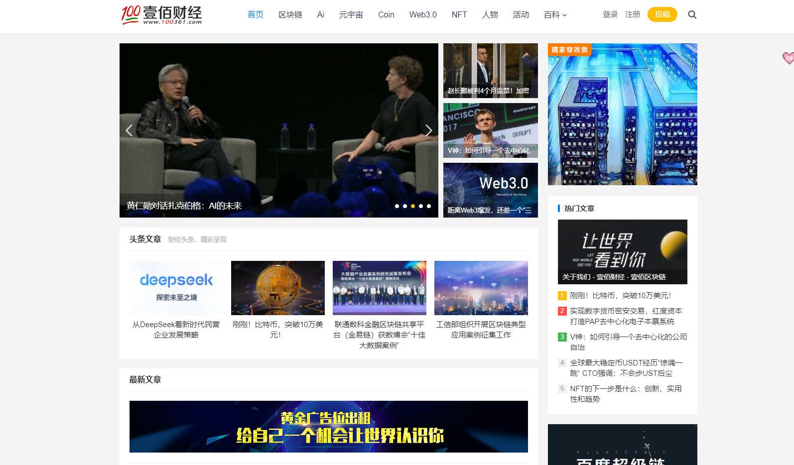
Task: Go to previous carousel slide arrow
Action: 129,130
